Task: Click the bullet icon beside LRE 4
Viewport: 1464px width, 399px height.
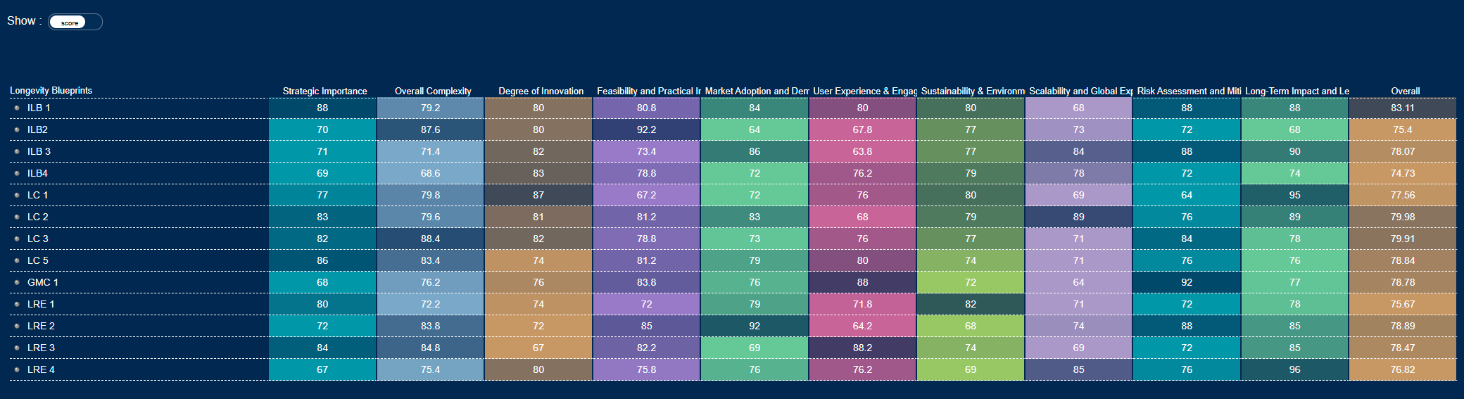Action: click(x=17, y=369)
